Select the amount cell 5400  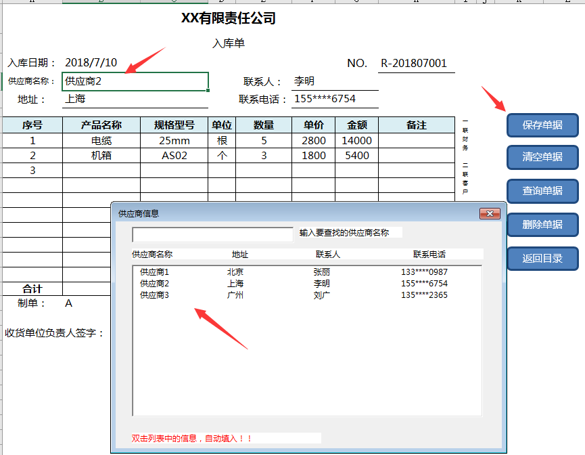pyautogui.click(x=357, y=156)
